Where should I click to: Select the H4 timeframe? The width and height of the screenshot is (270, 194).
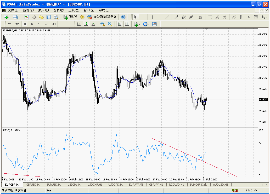click(31, 24)
